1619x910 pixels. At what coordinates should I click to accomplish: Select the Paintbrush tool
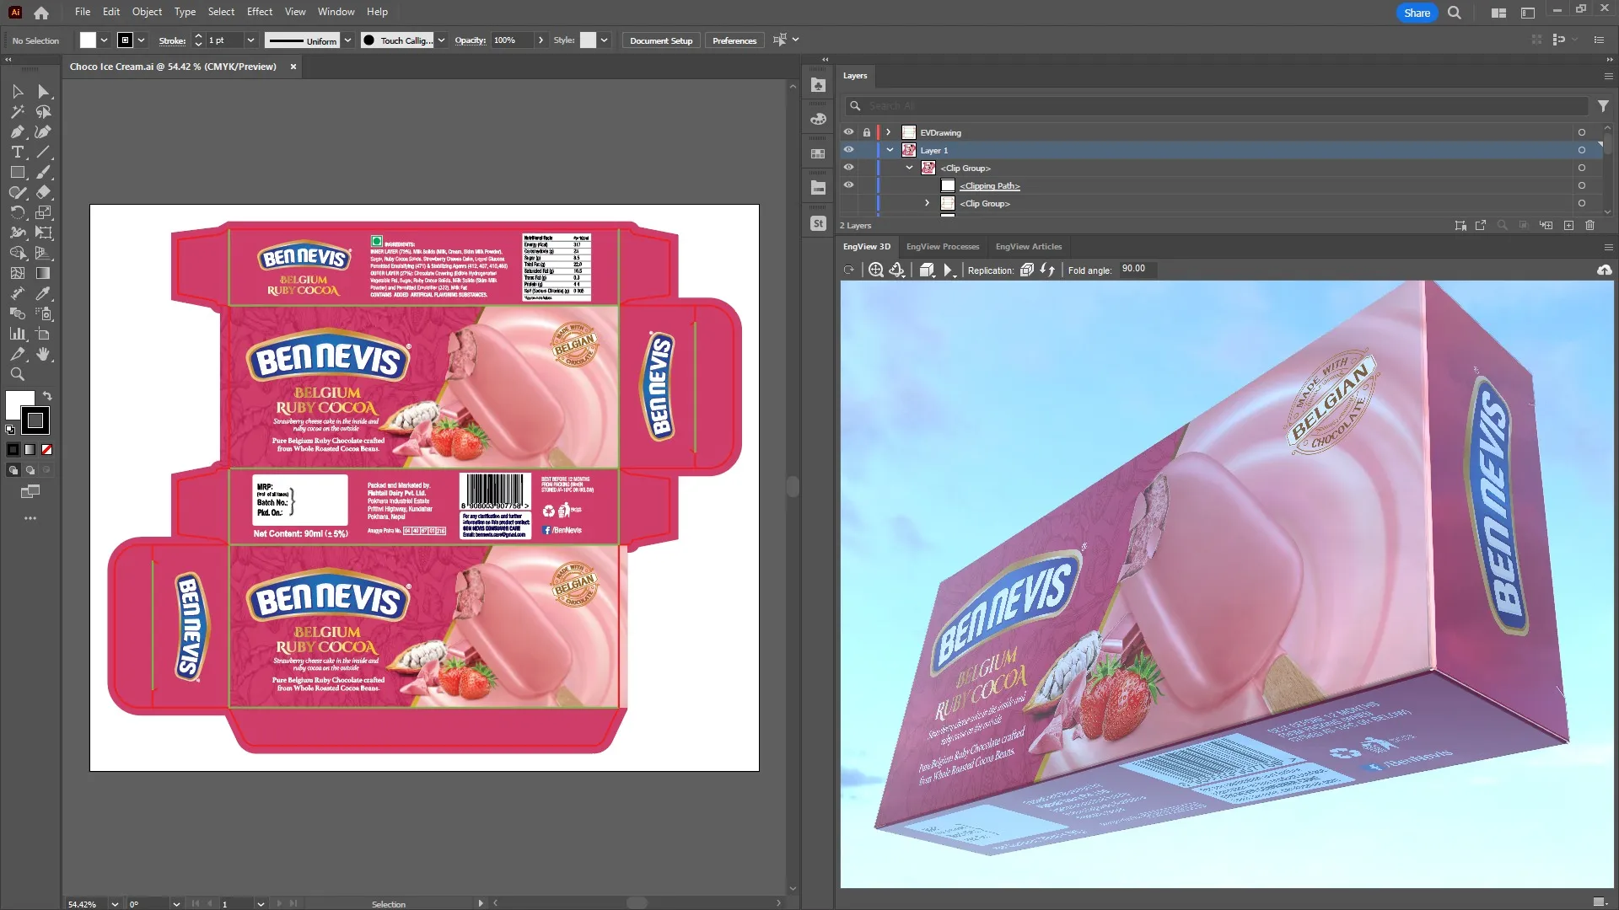pos(44,172)
